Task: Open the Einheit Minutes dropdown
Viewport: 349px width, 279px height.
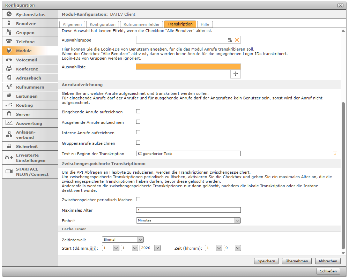Action: (188, 220)
